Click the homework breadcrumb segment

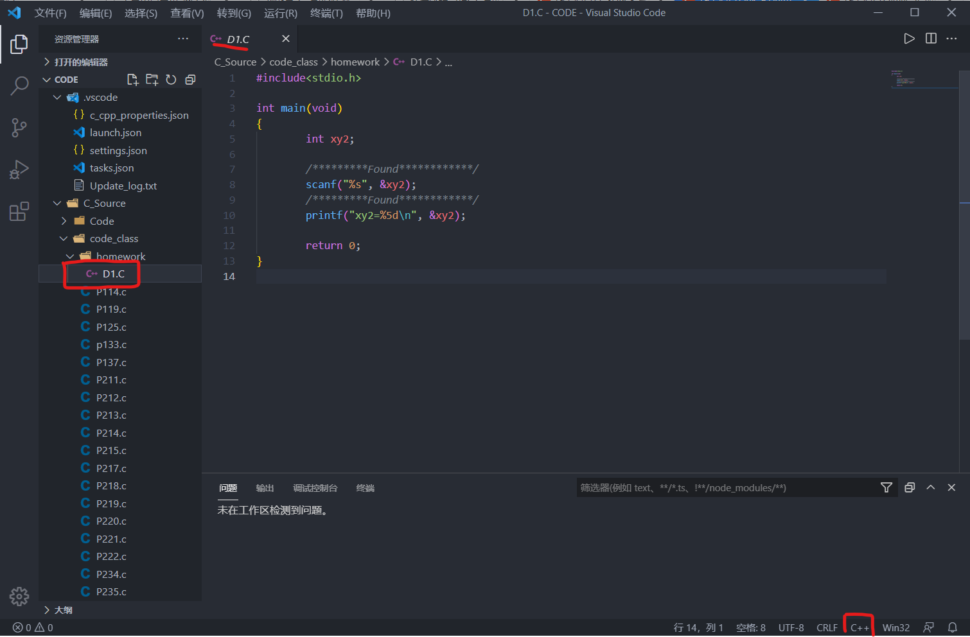tap(355, 62)
